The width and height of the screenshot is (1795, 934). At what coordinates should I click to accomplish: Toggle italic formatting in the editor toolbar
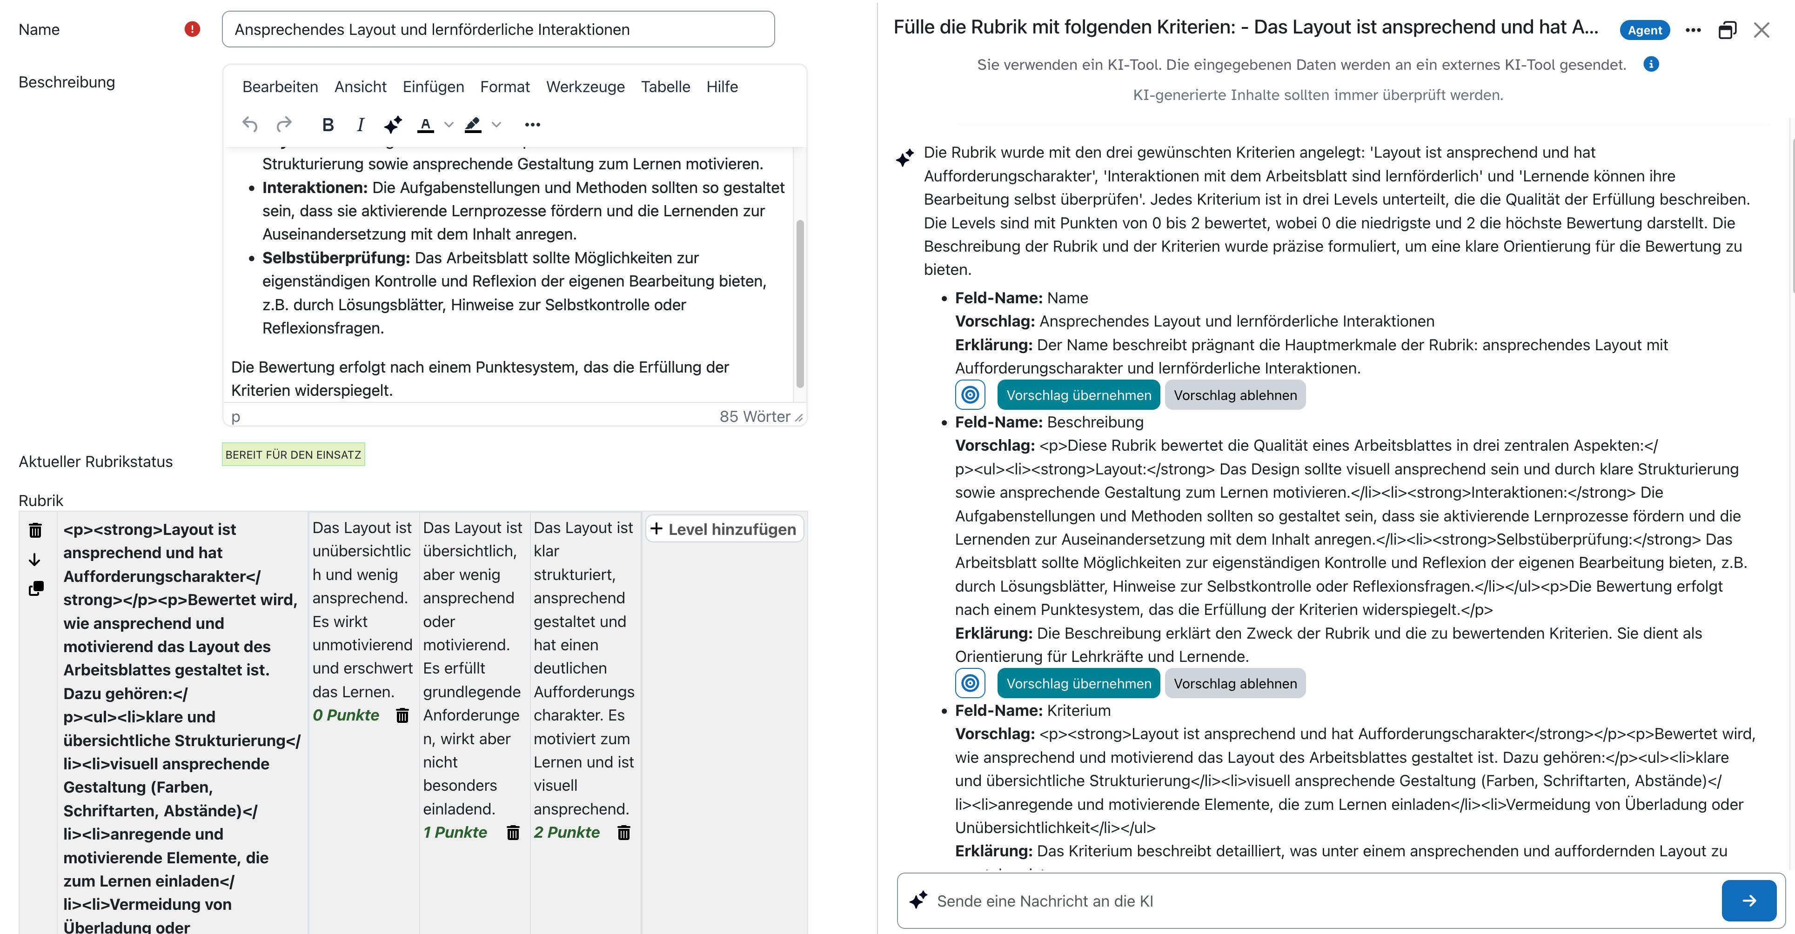pyautogui.click(x=360, y=125)
